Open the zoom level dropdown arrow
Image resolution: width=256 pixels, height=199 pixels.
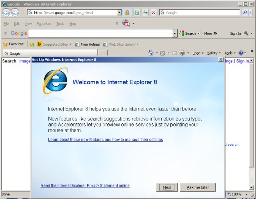(x=246, y=194)
